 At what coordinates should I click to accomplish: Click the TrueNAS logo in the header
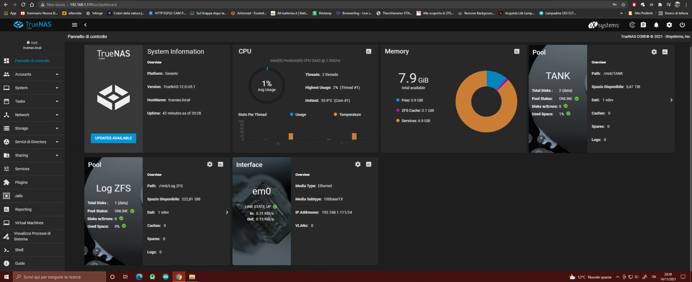pyautogui.click(x=32, y=25)
